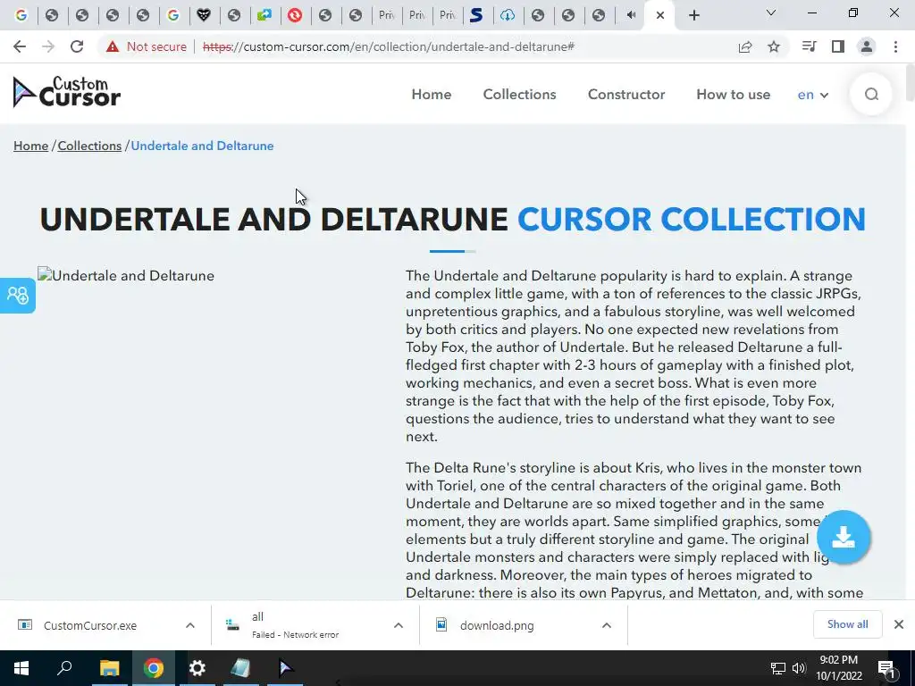Reload the current page

(77, 46)
